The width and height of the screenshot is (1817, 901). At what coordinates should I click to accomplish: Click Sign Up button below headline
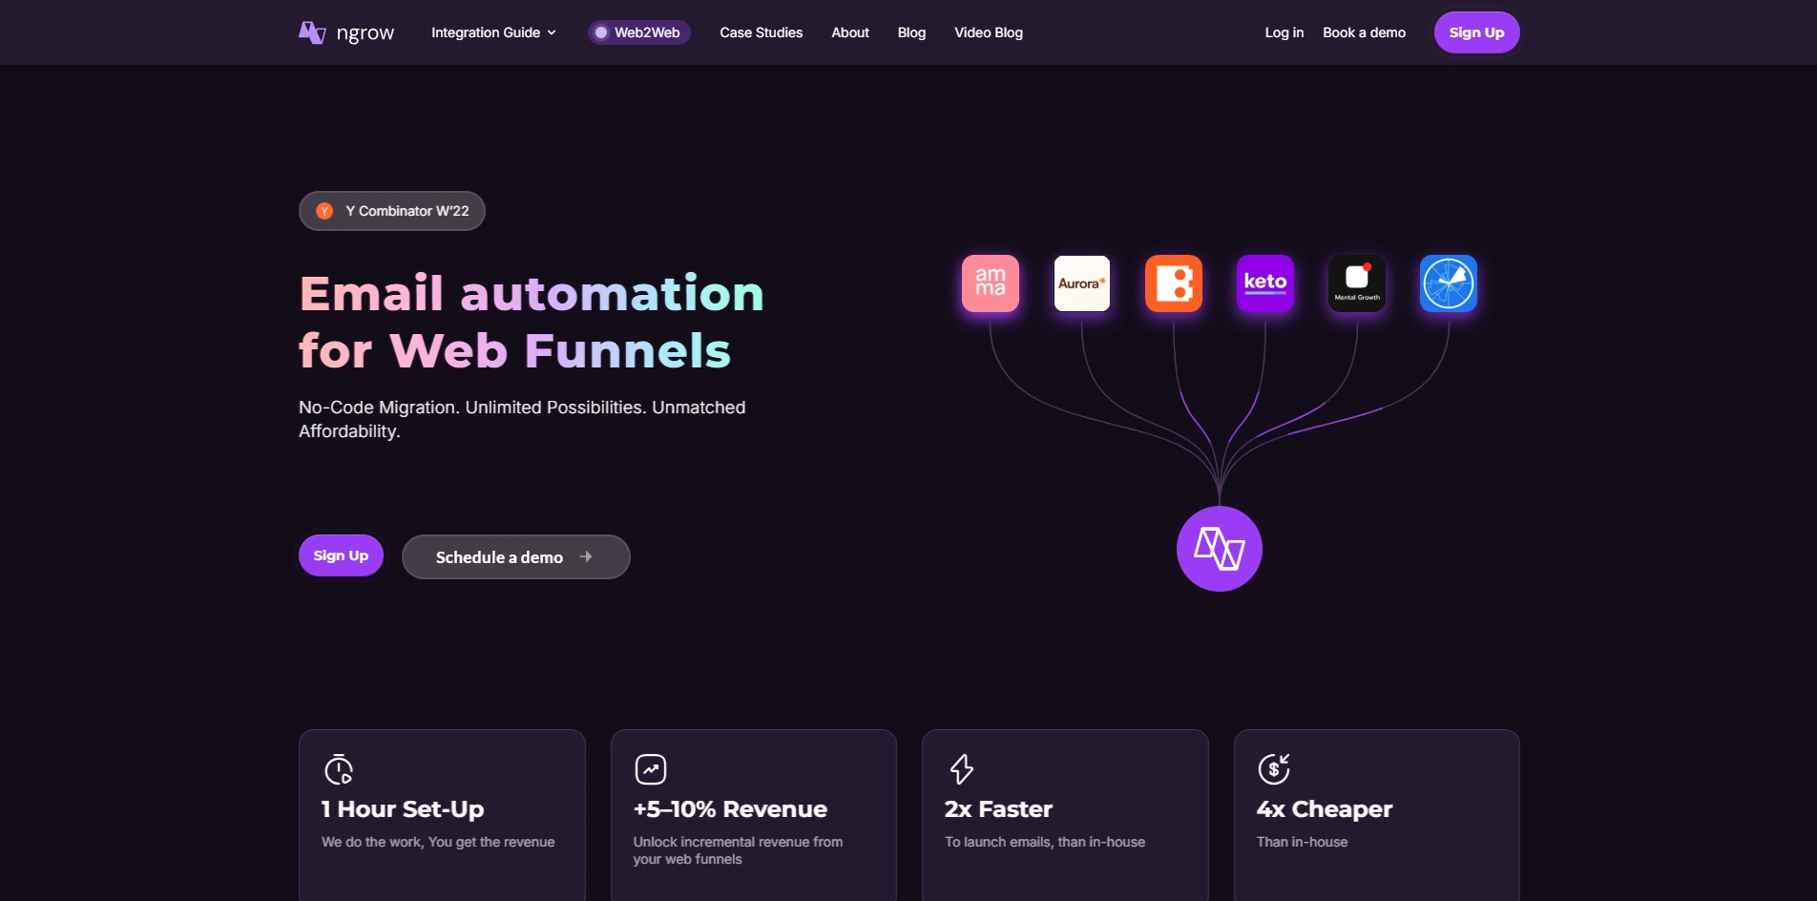[341, 555]
